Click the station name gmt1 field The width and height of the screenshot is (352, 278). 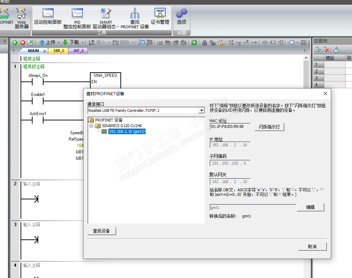(x=253, y=208)
